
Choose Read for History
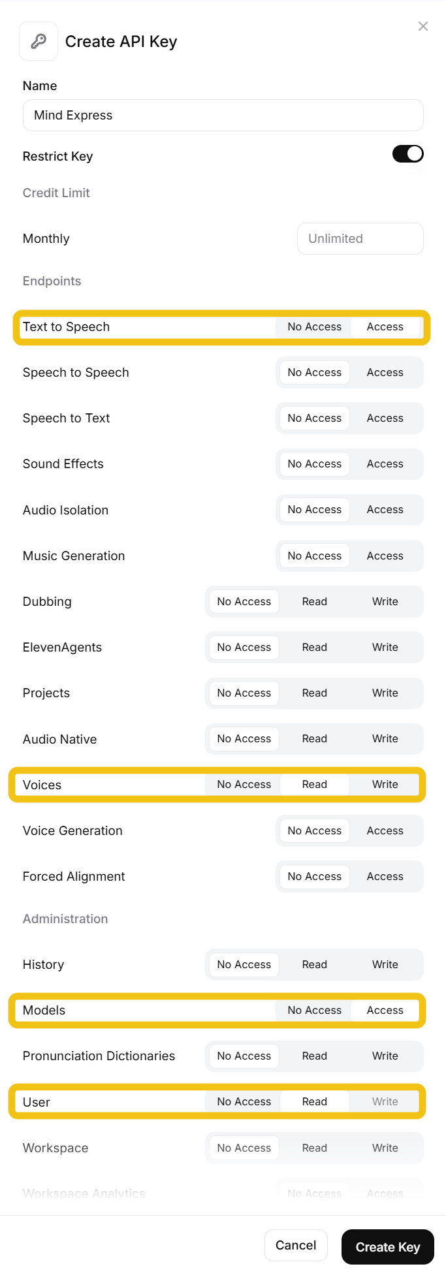coord(315,965)
